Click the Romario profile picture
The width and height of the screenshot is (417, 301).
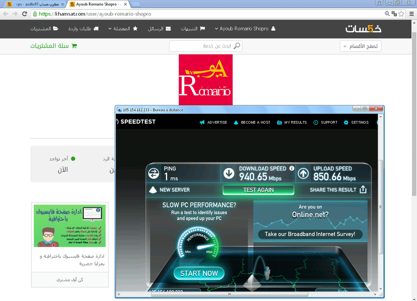(205, 80)
